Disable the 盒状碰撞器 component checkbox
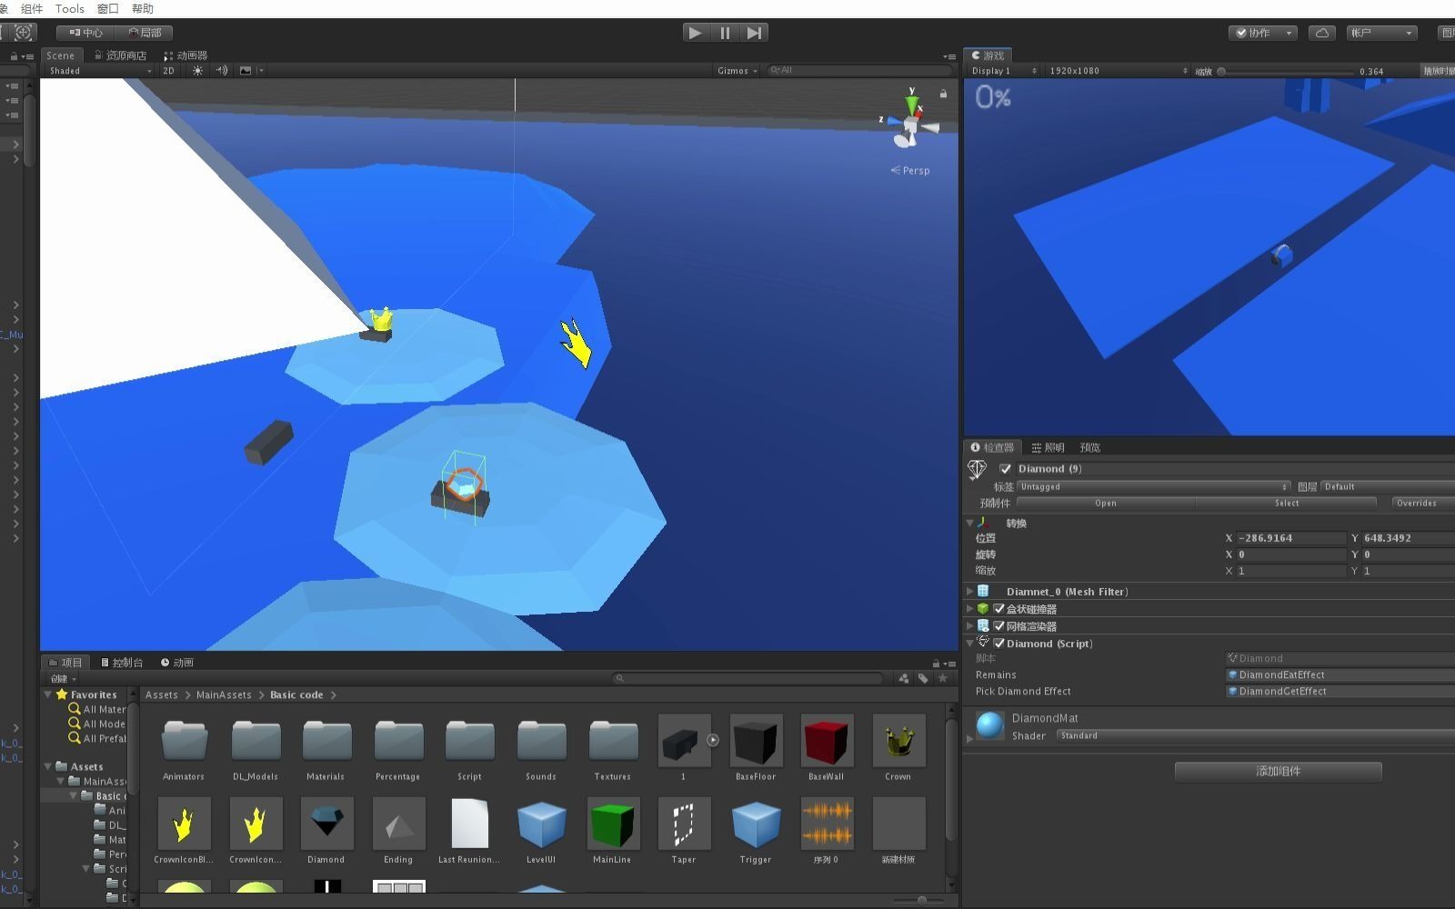 [x=998, y=609]
